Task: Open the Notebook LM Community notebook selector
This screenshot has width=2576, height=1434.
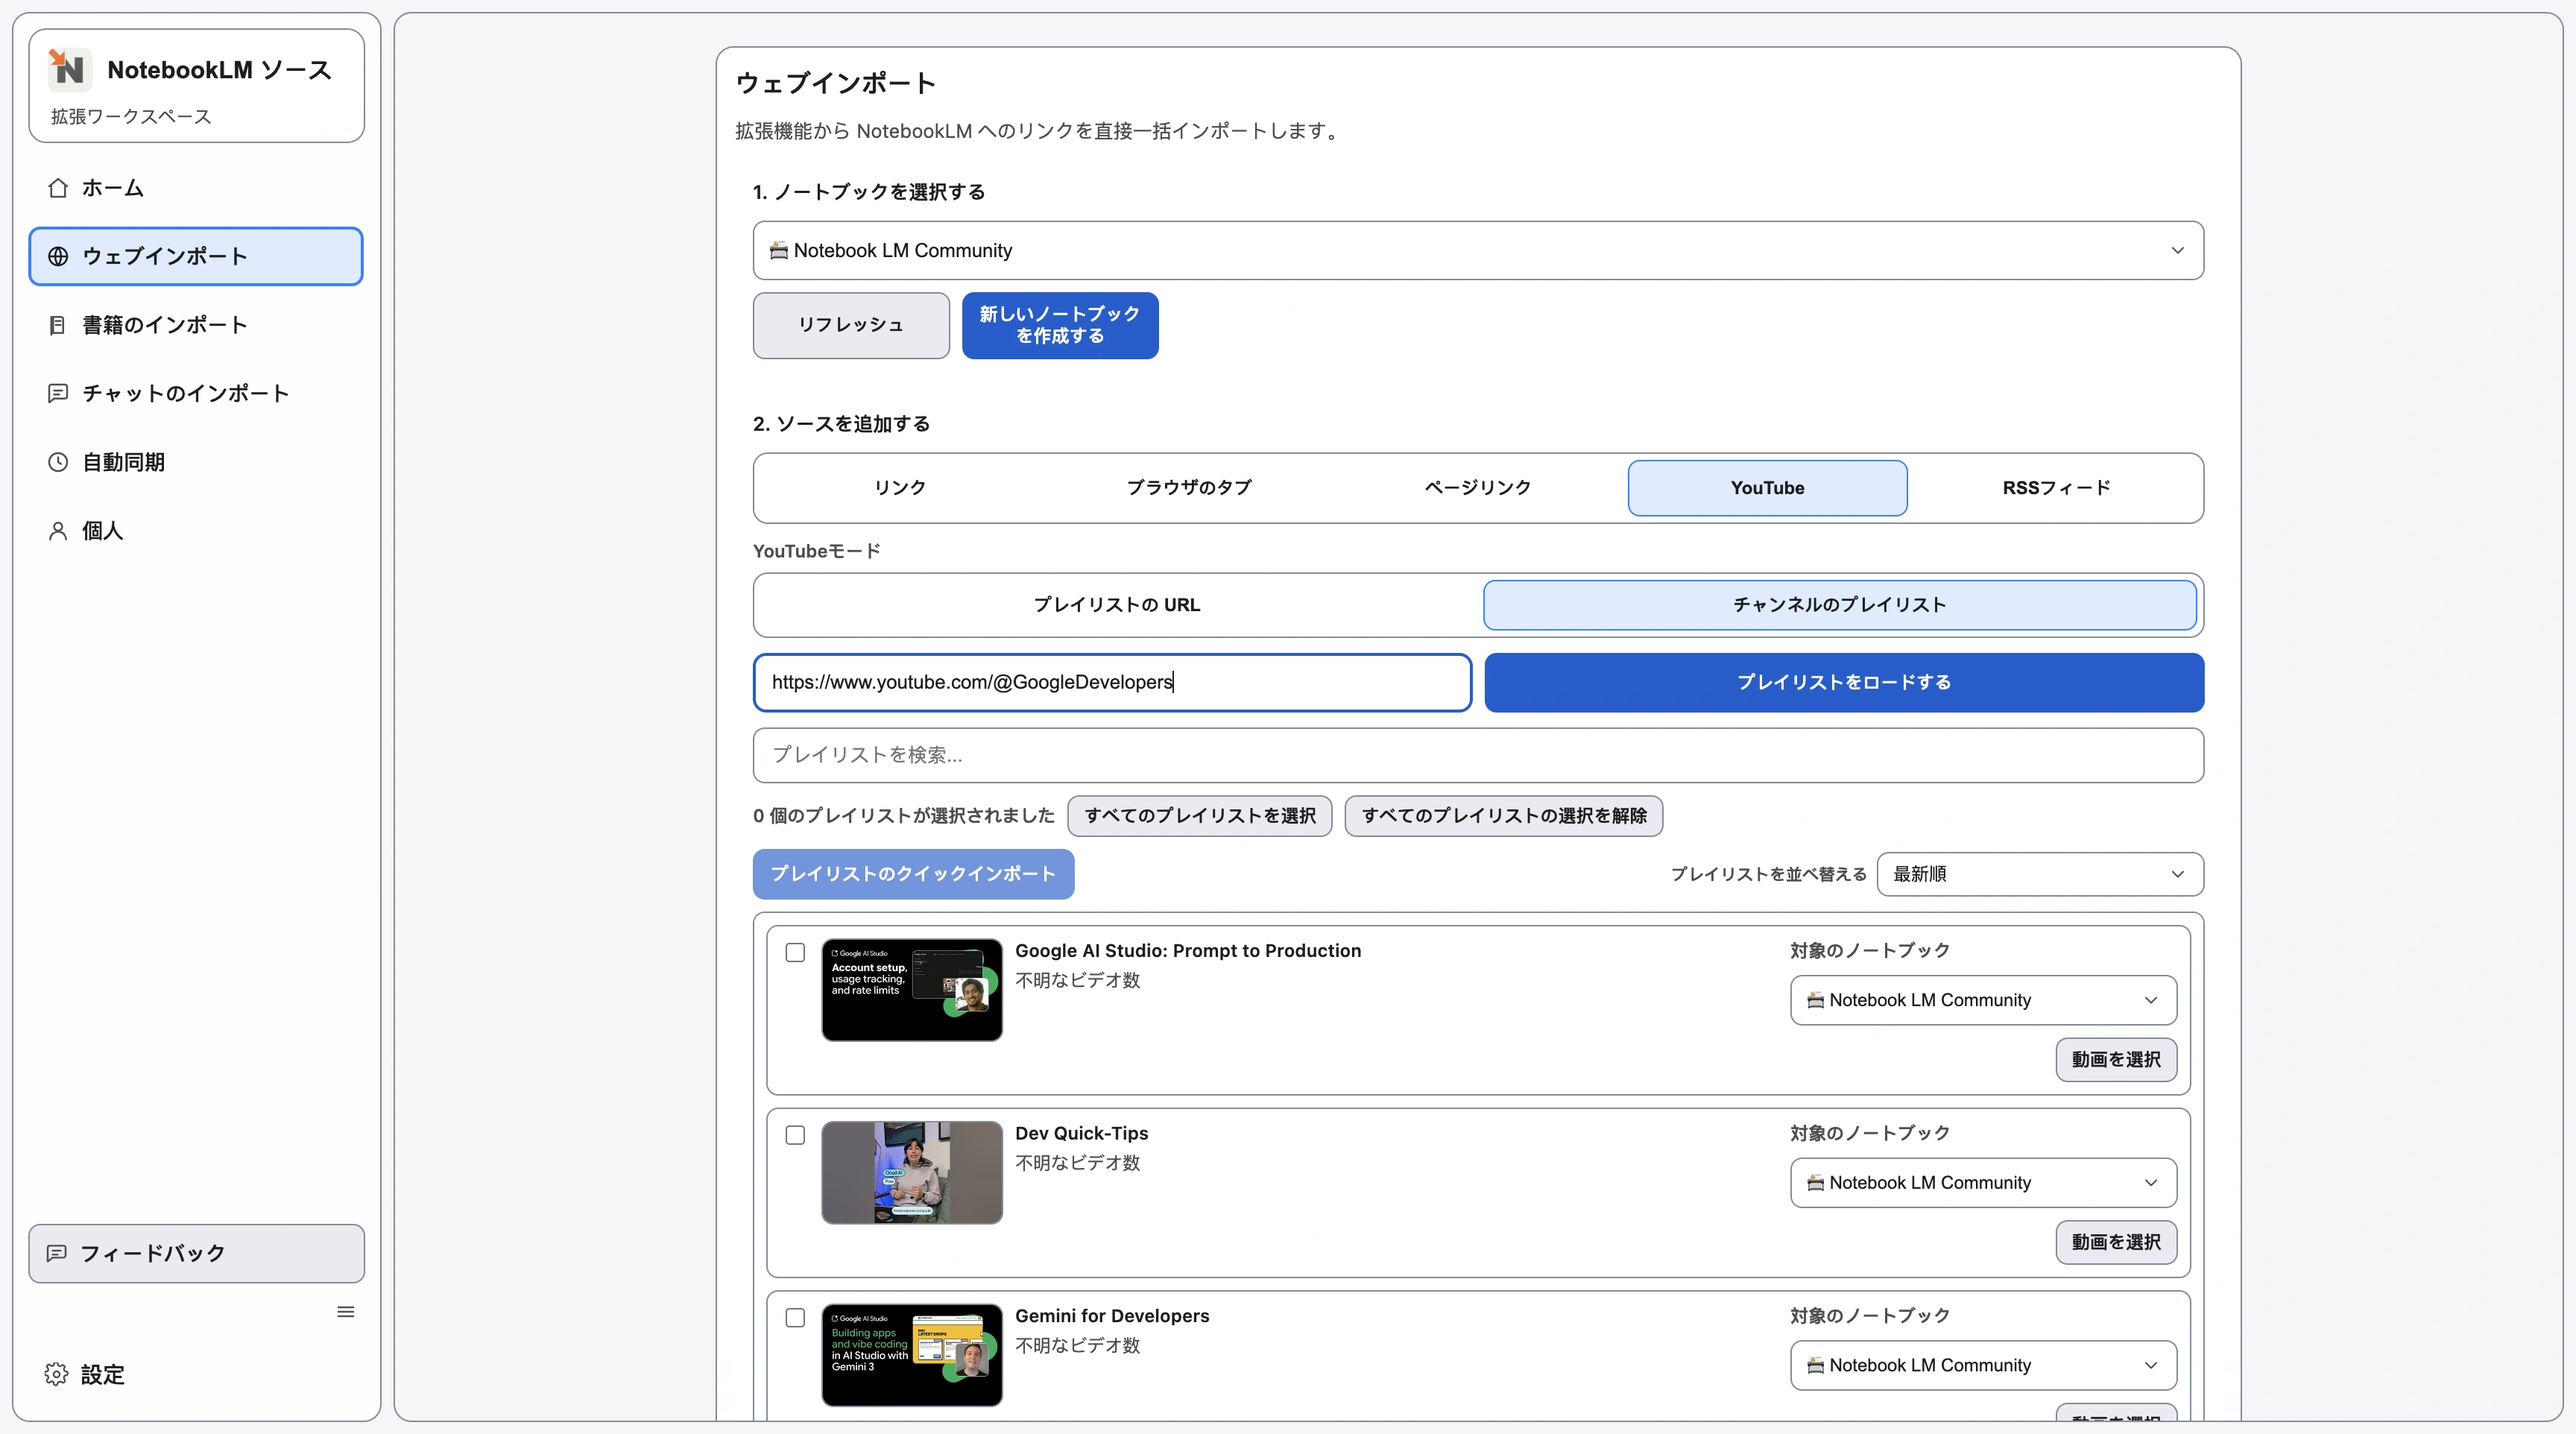Action: tap(1478, 251)
